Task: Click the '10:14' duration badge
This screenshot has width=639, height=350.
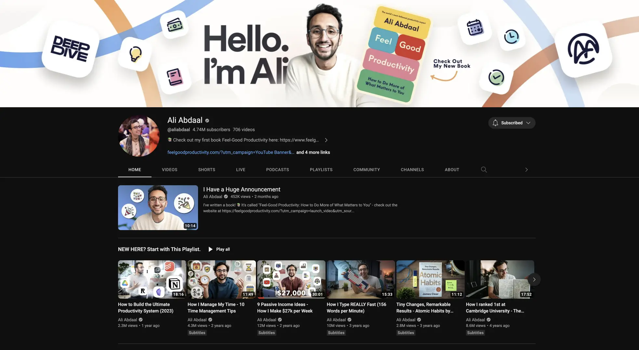Action: pyautogui.click(x=190, y=226)
